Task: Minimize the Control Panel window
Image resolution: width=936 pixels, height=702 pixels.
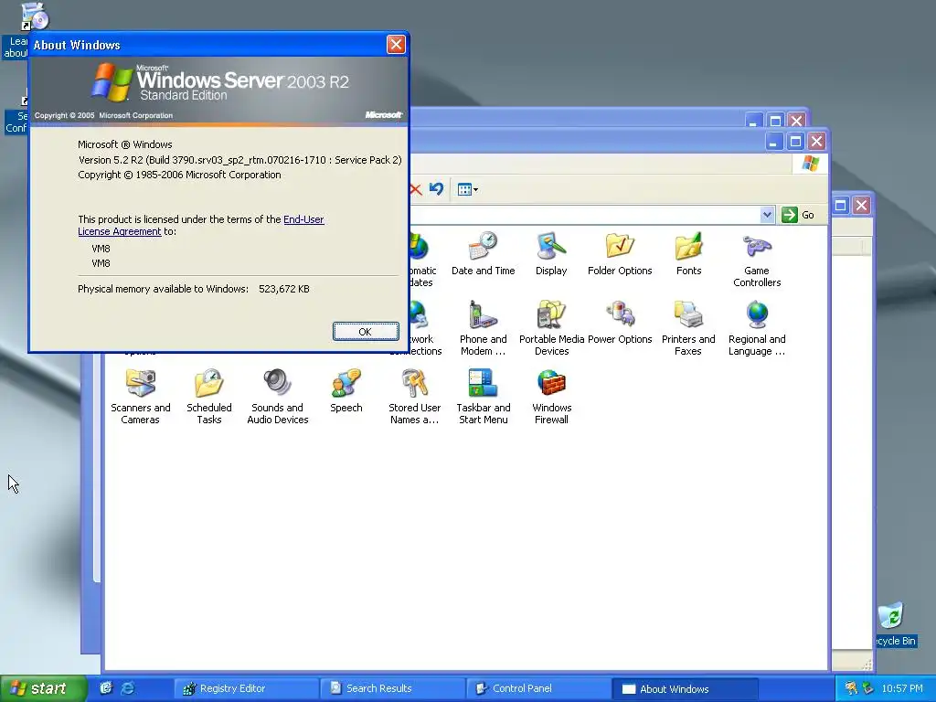Action: click(773, 142)
